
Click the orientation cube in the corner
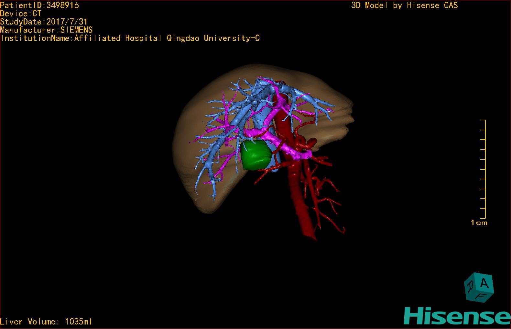click(479, 287)
